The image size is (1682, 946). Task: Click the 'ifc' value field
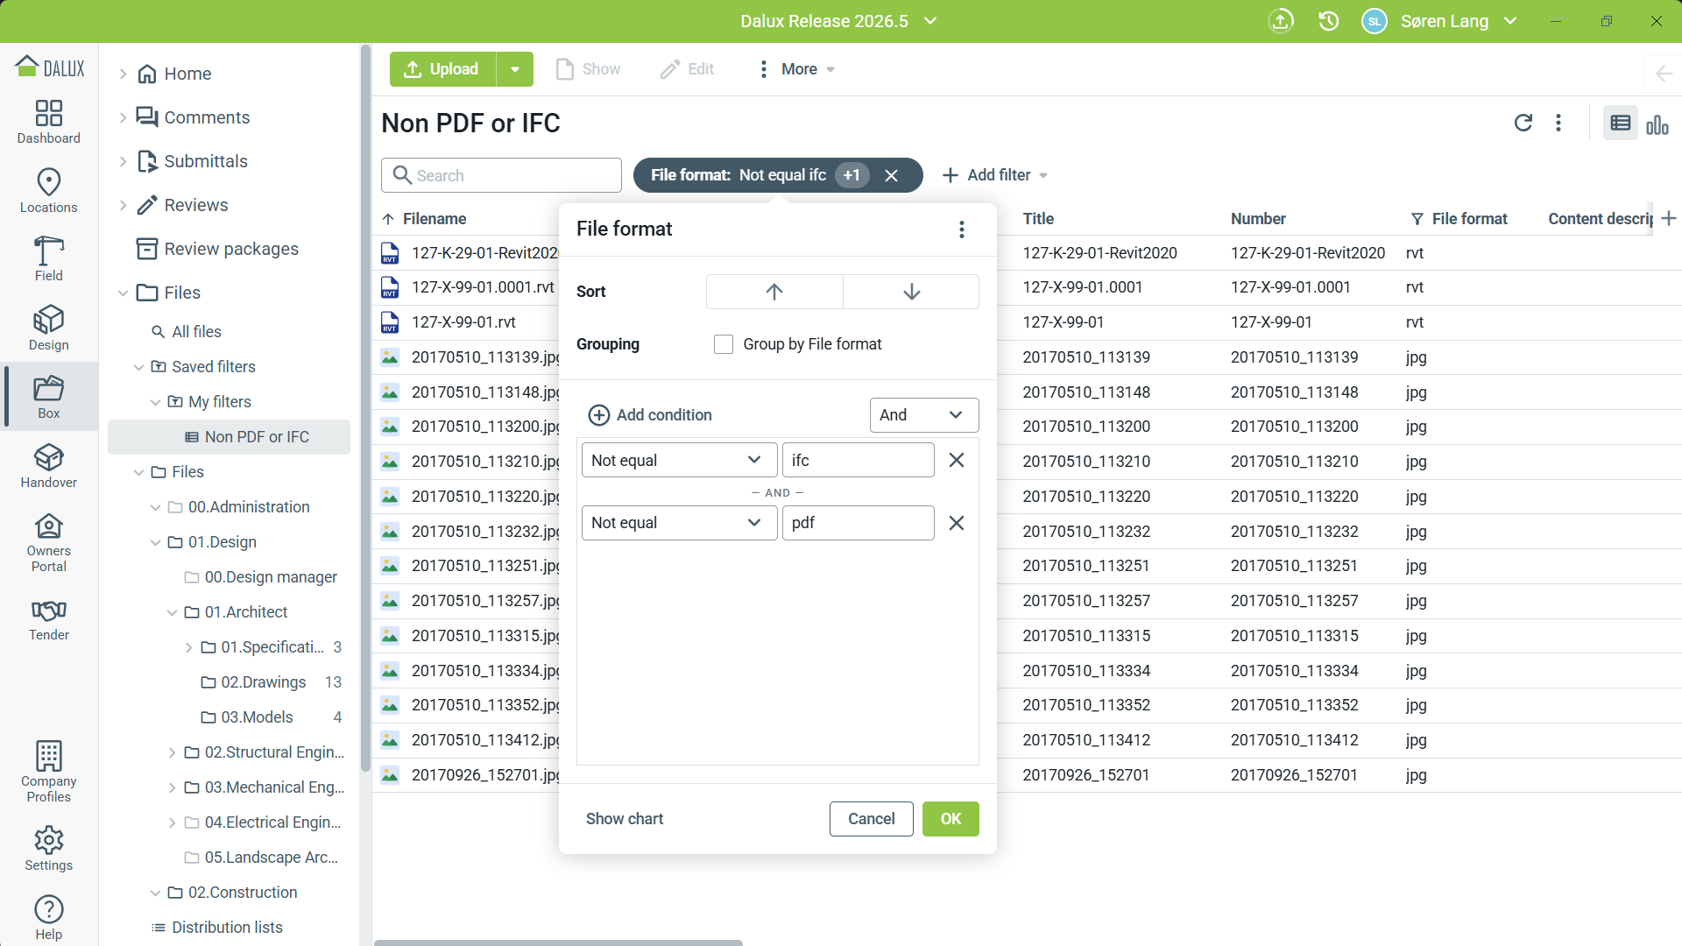pyautogui.click(x=859, y=460)
